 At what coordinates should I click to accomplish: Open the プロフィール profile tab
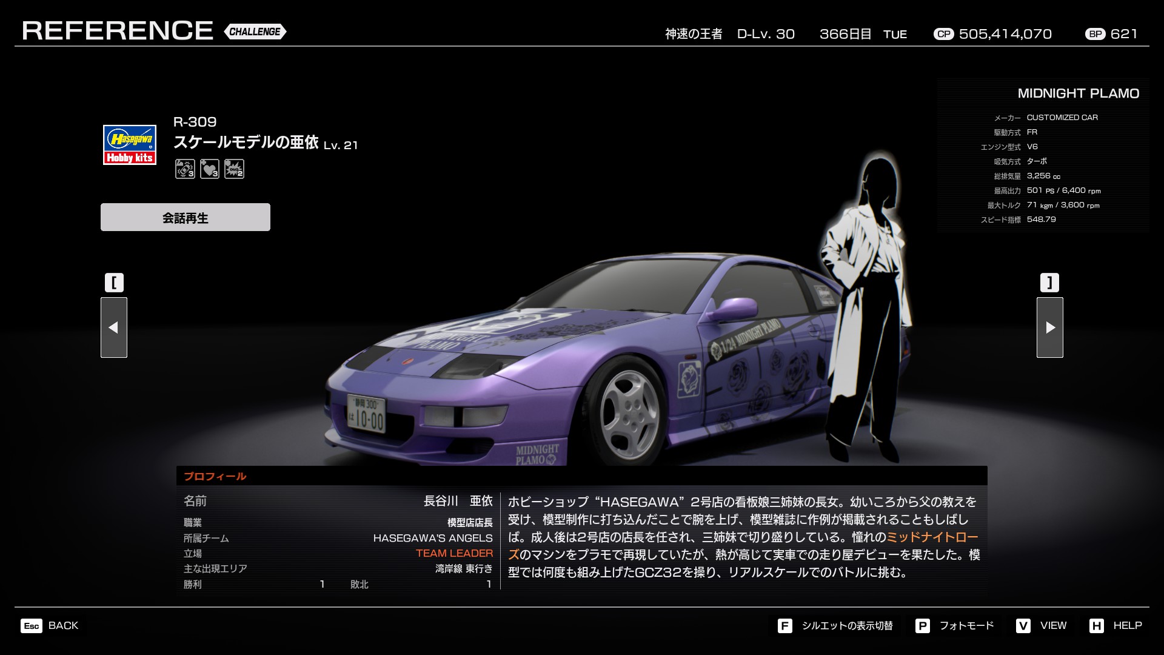[x=215, y=476]
